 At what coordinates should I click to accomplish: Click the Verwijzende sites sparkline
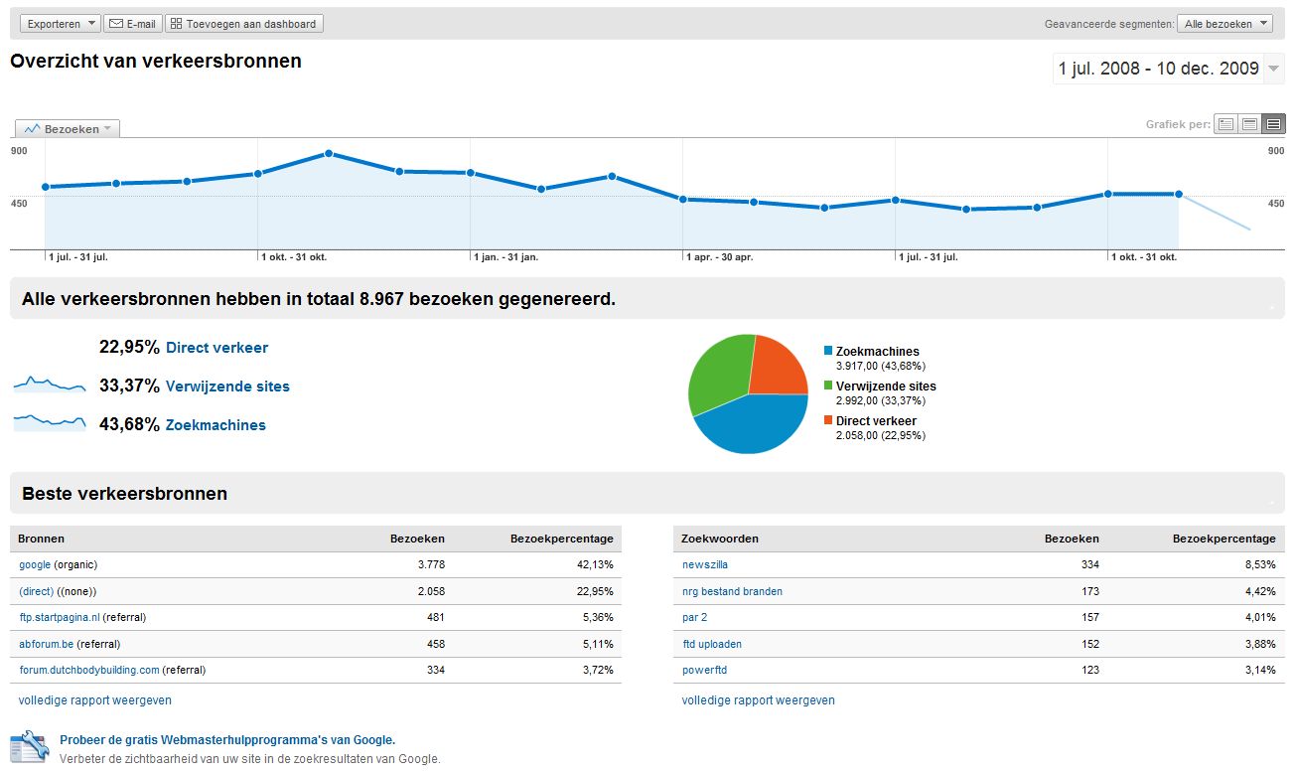click(50, 385)
